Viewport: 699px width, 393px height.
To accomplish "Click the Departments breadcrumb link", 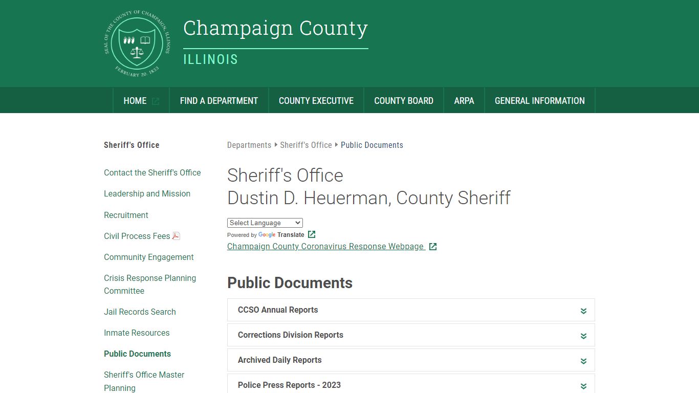I will point(249,145).
